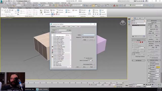162x91 pixels.
Task: Expand the Polygon Modeling ribbon panel
Action: tap(10, 16)
